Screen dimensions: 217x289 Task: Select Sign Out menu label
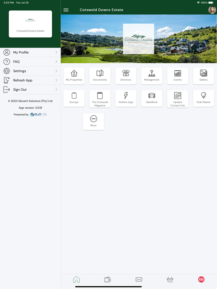[20, 90]
